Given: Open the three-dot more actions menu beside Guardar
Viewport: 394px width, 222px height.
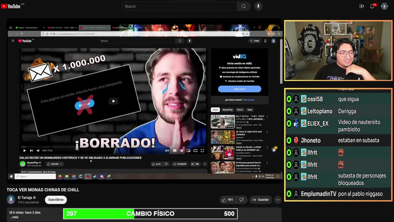Looking at the screenshot, I should (278, 200).
